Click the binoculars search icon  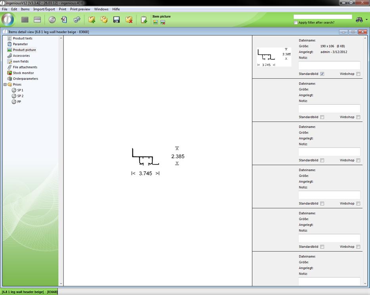pos(359,20)
